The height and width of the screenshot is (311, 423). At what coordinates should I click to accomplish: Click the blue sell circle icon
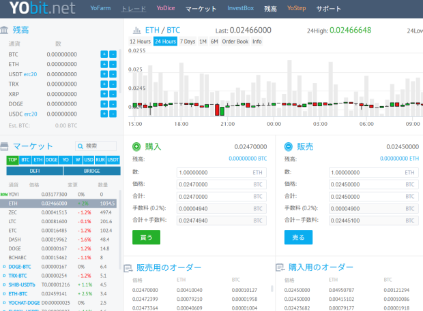(289, 146)
